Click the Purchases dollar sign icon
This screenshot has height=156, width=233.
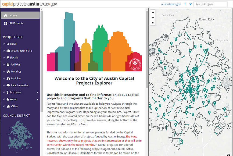(8, 92)
